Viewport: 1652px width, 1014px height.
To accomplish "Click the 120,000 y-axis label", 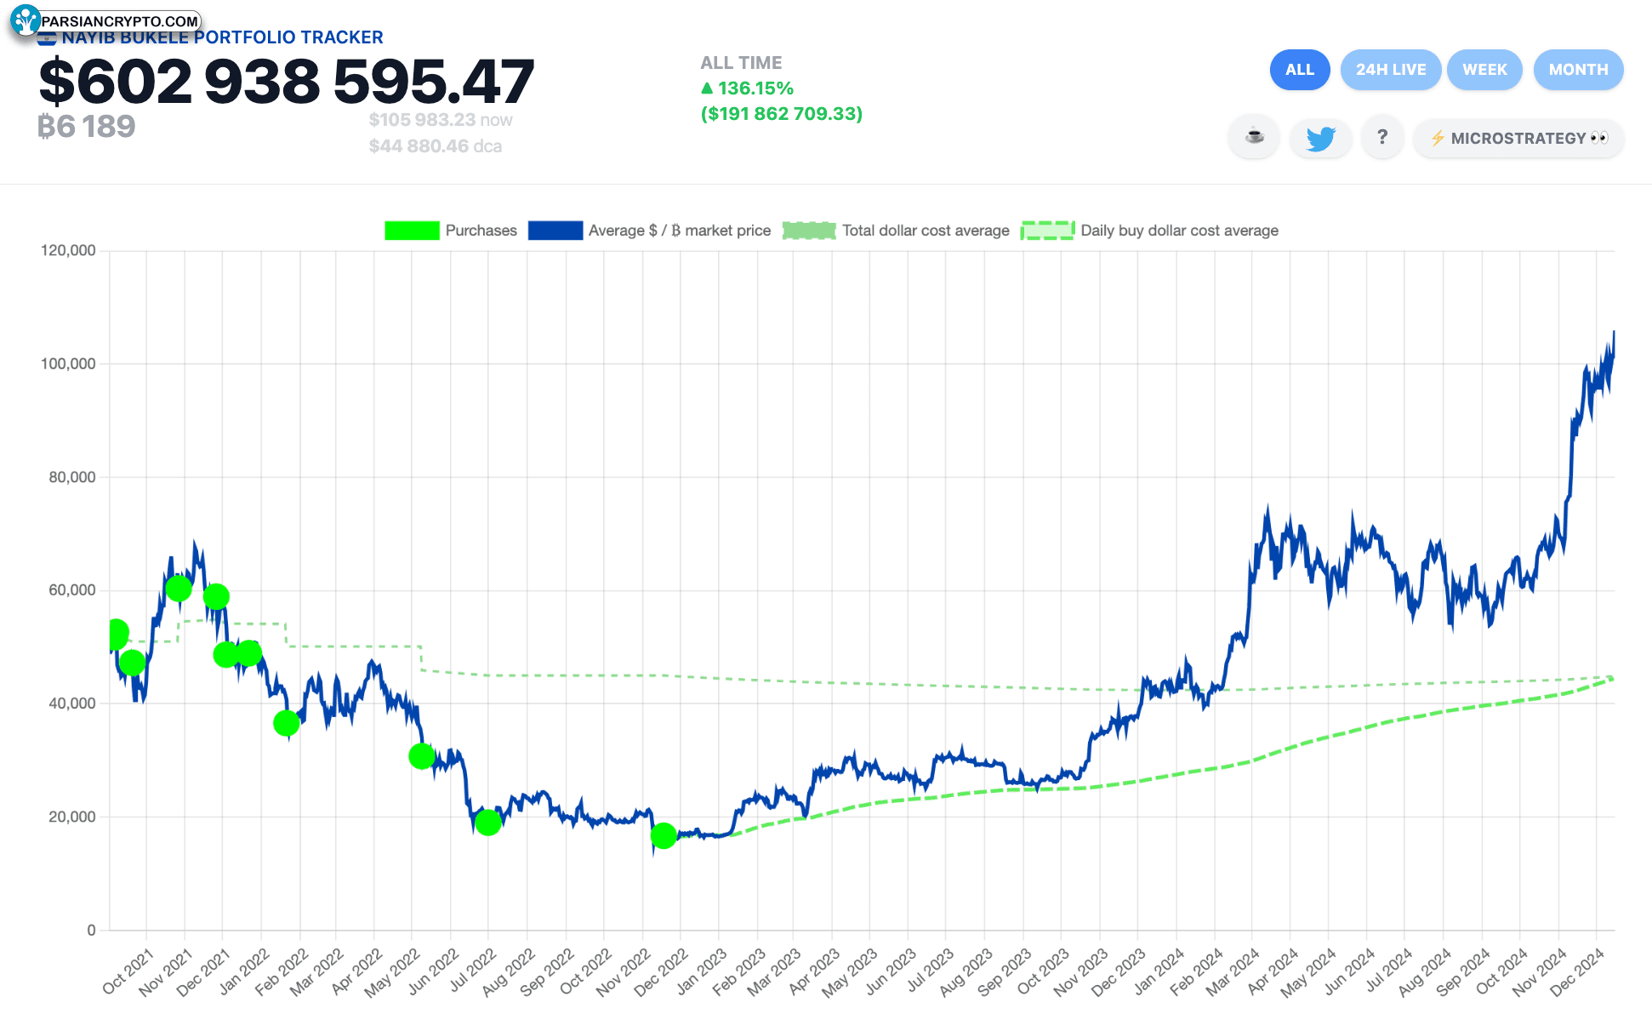I will pyautogui.click(x=68, y=250).
